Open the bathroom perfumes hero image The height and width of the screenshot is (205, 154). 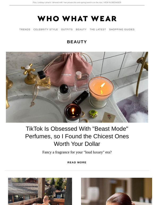click(x=77, y=87)
